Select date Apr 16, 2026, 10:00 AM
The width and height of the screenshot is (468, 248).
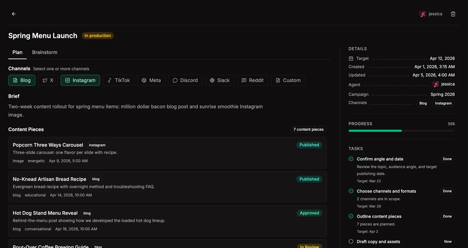tap(76, 229)
